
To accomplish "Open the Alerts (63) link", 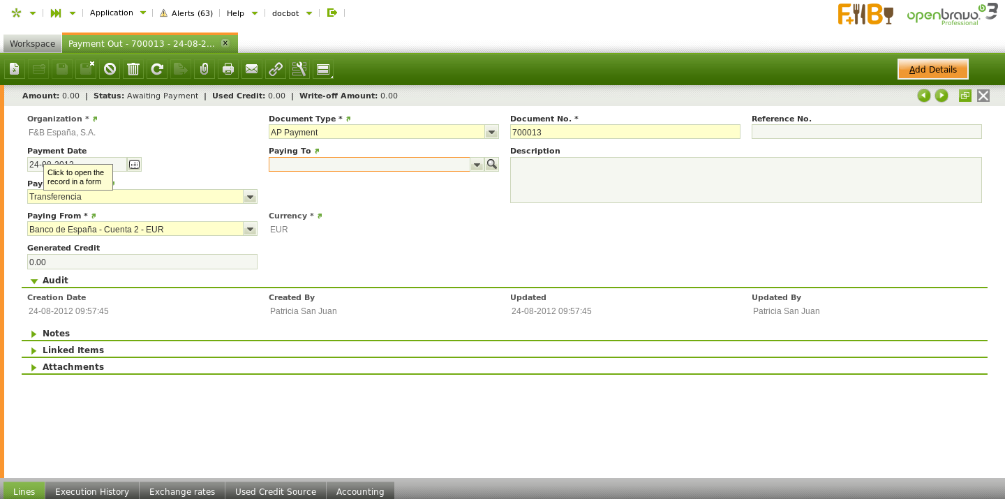I will click(186, 13).
